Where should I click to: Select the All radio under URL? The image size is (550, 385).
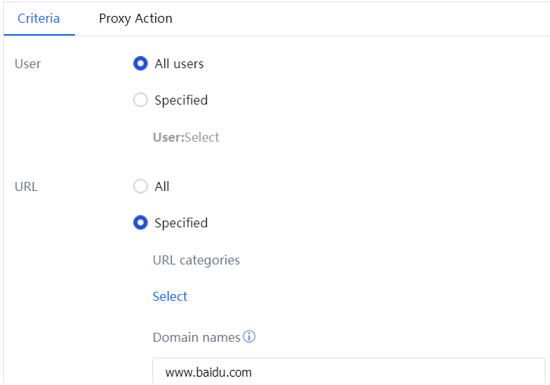click(x=140, y=186)
